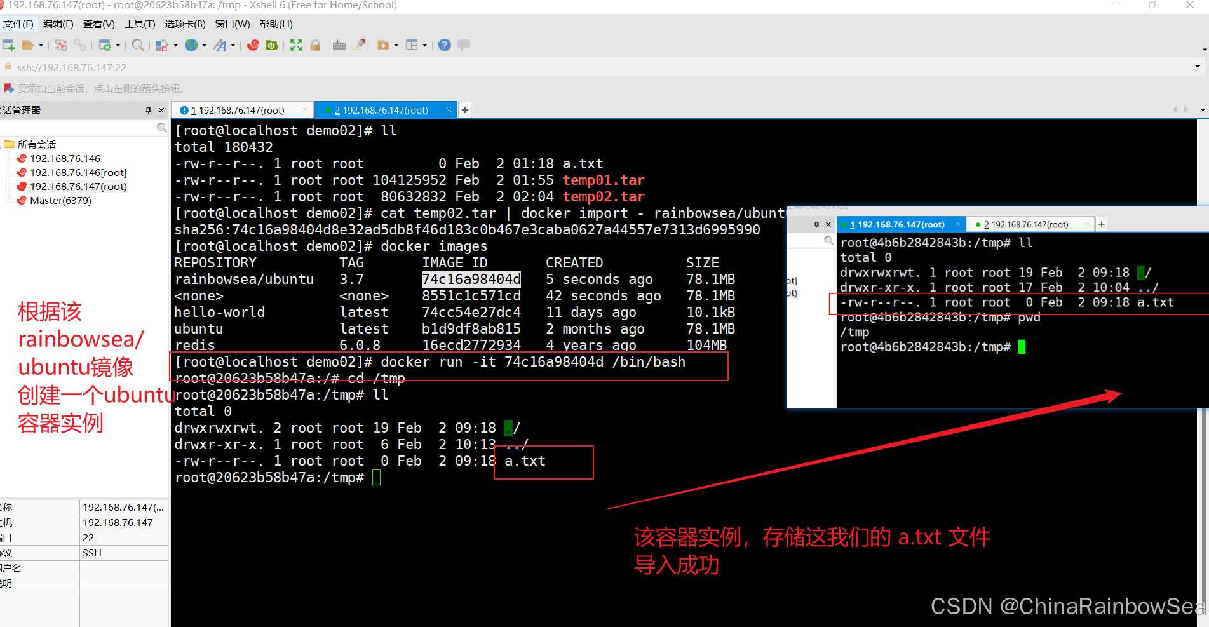
Task: Click the Find magnifier toolbar icon
Action: [137, 45]
